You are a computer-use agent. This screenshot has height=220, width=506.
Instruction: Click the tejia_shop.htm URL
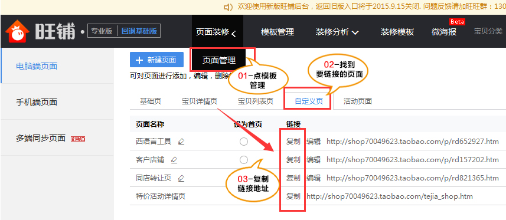390,196
